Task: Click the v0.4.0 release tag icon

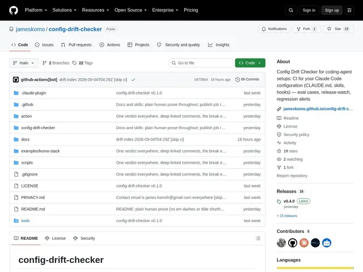Action: tap(279, 202)
